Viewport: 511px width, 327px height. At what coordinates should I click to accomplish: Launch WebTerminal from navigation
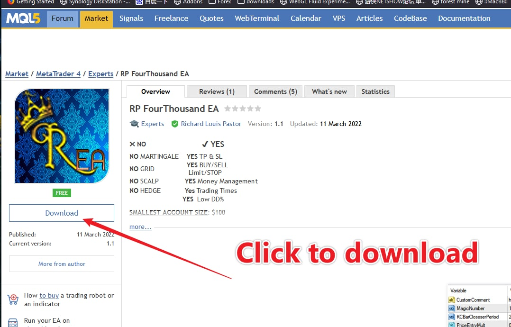tap(257, 18)
